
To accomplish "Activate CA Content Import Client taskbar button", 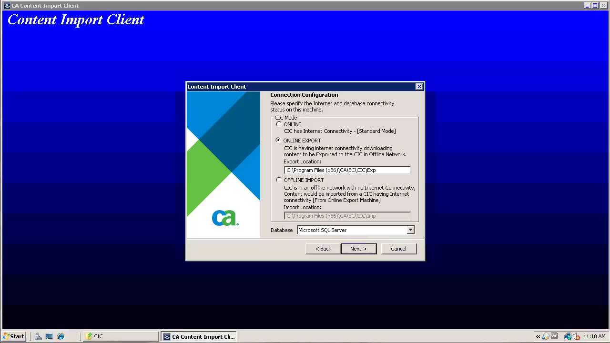I will point(199,336).
